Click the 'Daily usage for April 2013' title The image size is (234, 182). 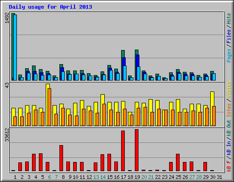50,7
